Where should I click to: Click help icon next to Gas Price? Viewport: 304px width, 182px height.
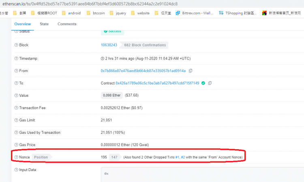(x=16, y=145)
